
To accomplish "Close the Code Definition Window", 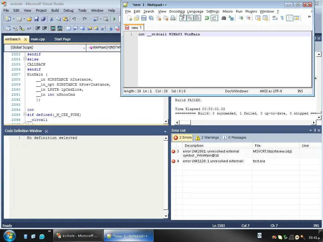I will coord(46,131).
